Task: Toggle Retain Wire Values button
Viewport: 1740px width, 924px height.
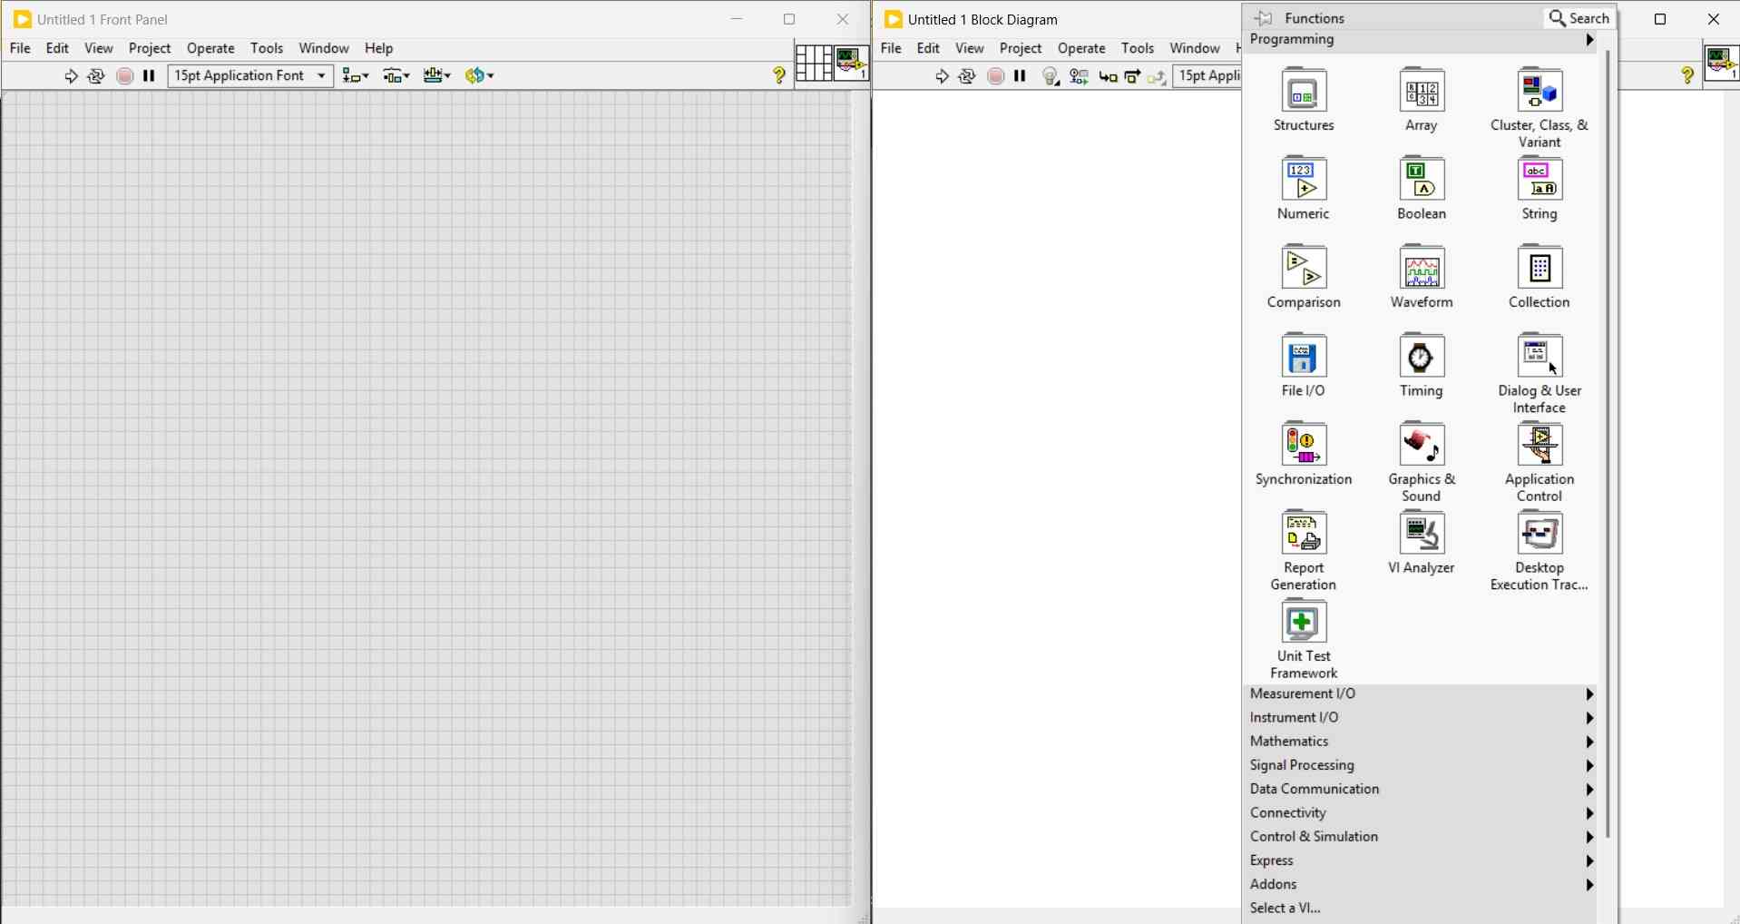Action: point(1080,77)
